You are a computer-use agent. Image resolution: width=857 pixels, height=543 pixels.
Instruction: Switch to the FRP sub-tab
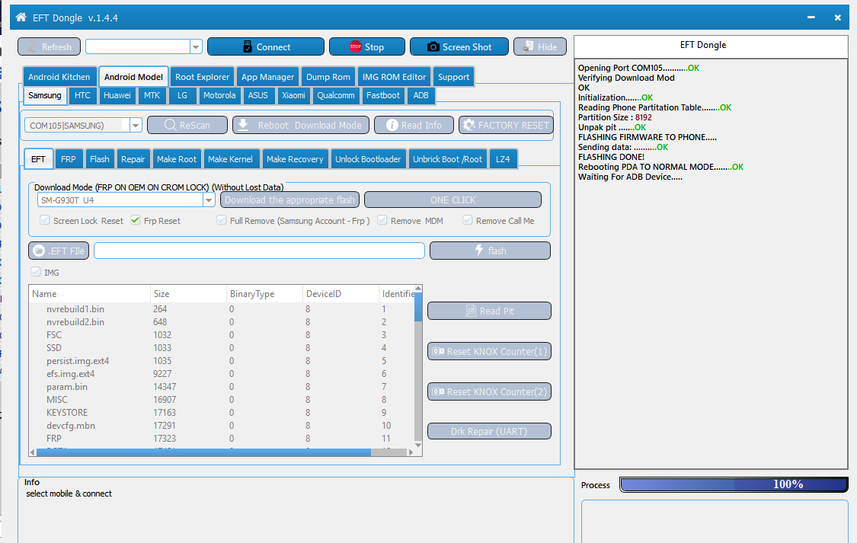tap(69, 159)
